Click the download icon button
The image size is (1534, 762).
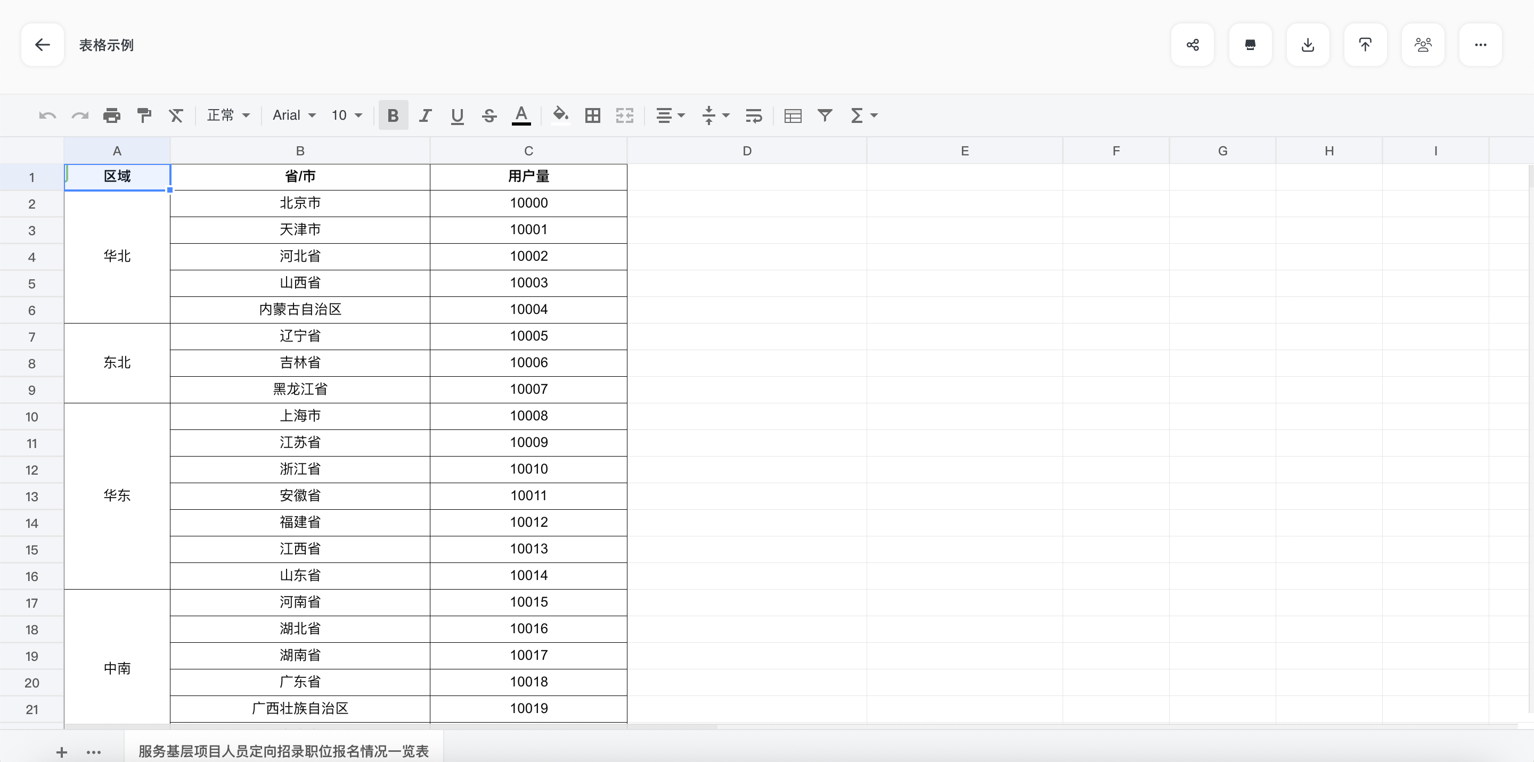[1308, 45]
